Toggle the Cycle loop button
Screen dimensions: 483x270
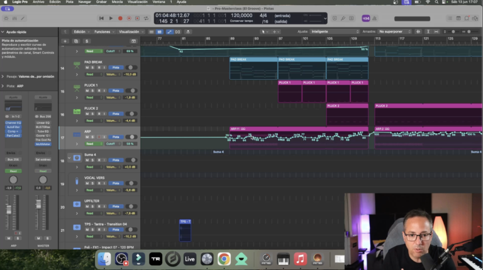click(146, 18)
